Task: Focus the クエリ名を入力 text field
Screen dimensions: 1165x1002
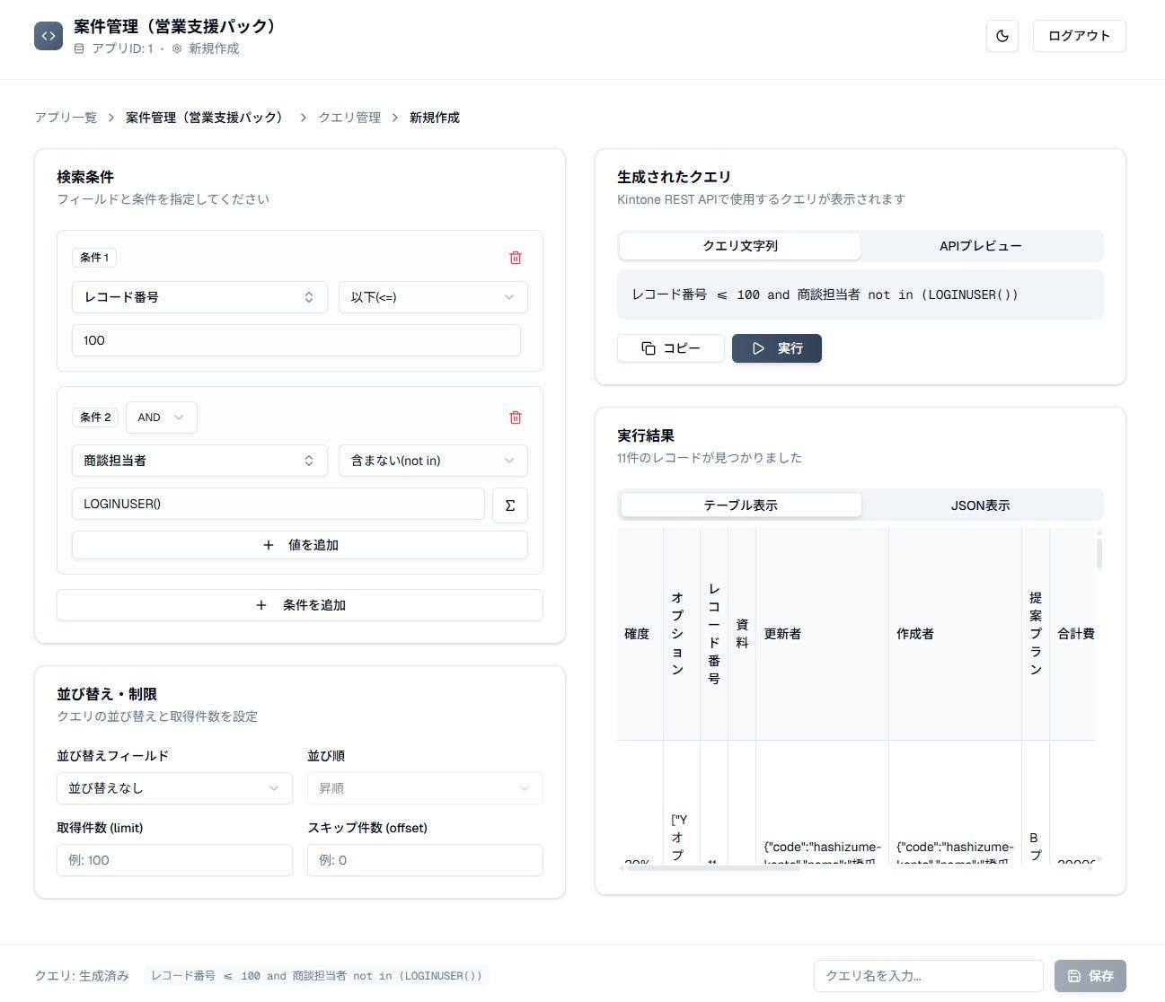Action: (927, 976)
